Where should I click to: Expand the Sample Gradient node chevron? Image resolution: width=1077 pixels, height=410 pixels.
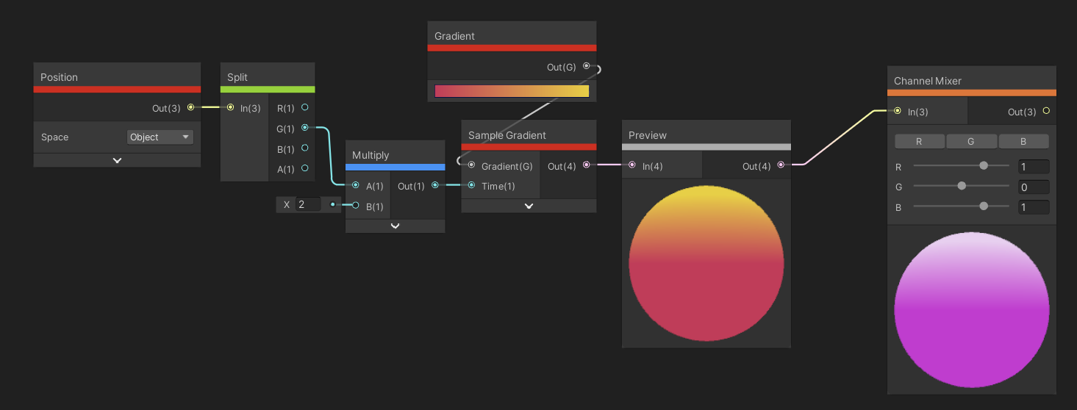coord(529,206)
